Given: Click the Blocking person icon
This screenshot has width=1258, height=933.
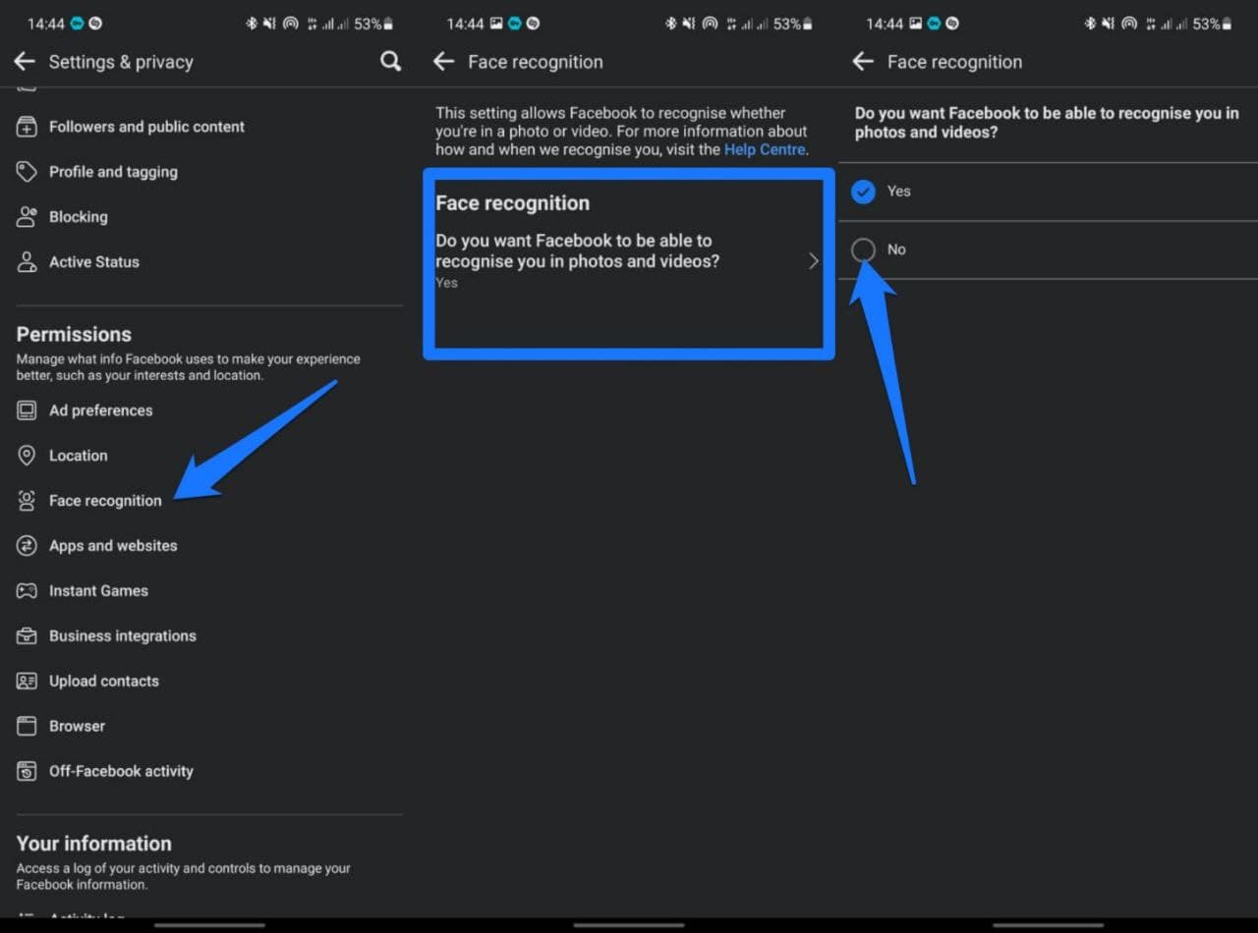Looking at the screenshot, I should (x=27, y=217).
